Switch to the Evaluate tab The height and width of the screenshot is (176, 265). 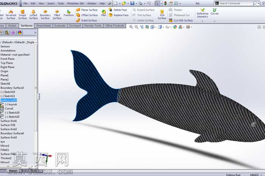point(60,26)
